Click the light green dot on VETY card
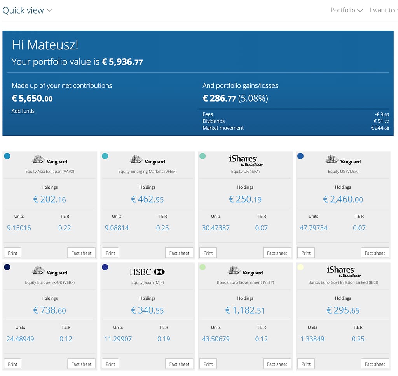 [x=202, y=267]
